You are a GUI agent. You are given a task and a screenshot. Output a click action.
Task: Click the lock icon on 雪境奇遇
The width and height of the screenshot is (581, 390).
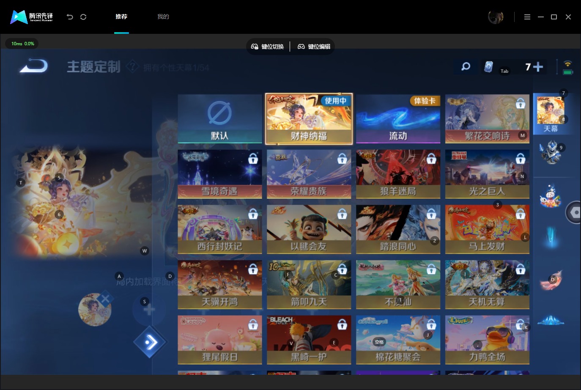click(x=253, y=159)
